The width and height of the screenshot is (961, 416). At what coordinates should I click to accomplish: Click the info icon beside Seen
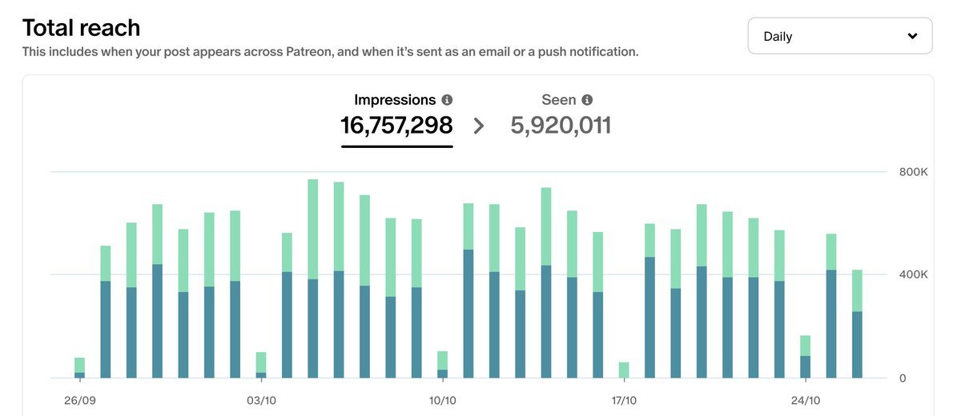pyautogui.click(x=587, y=100)
